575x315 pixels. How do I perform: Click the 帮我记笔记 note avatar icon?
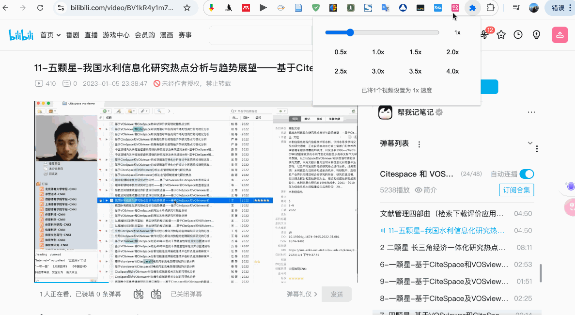(385, 112)
